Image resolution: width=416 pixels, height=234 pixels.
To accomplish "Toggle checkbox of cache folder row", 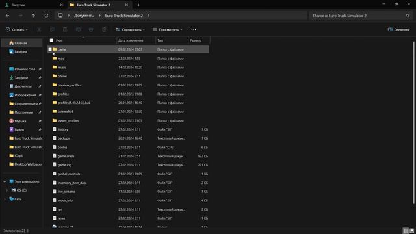I will pyautogui.click(x=50, y=49).
